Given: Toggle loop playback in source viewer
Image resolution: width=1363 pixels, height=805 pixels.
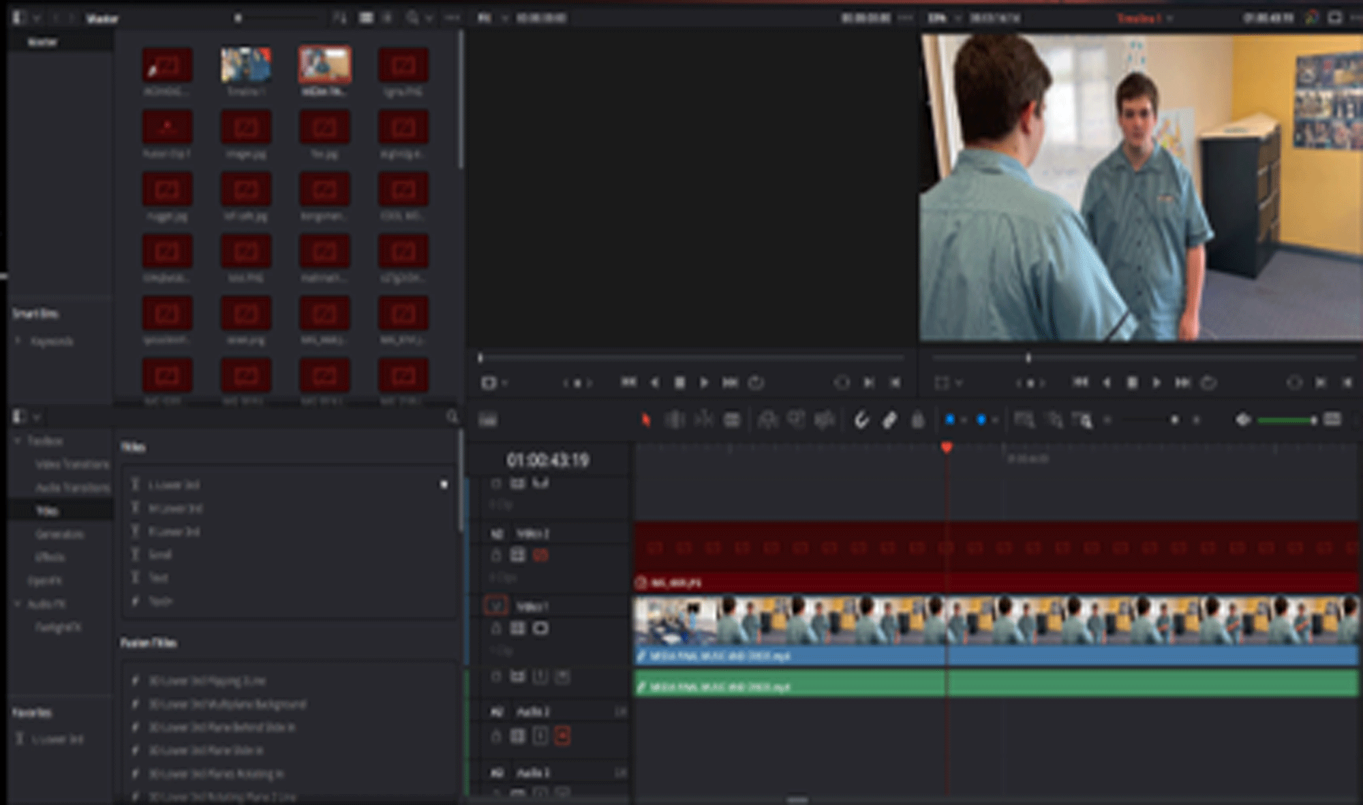Looking at the screenshot, I should [x=756, y=383].
